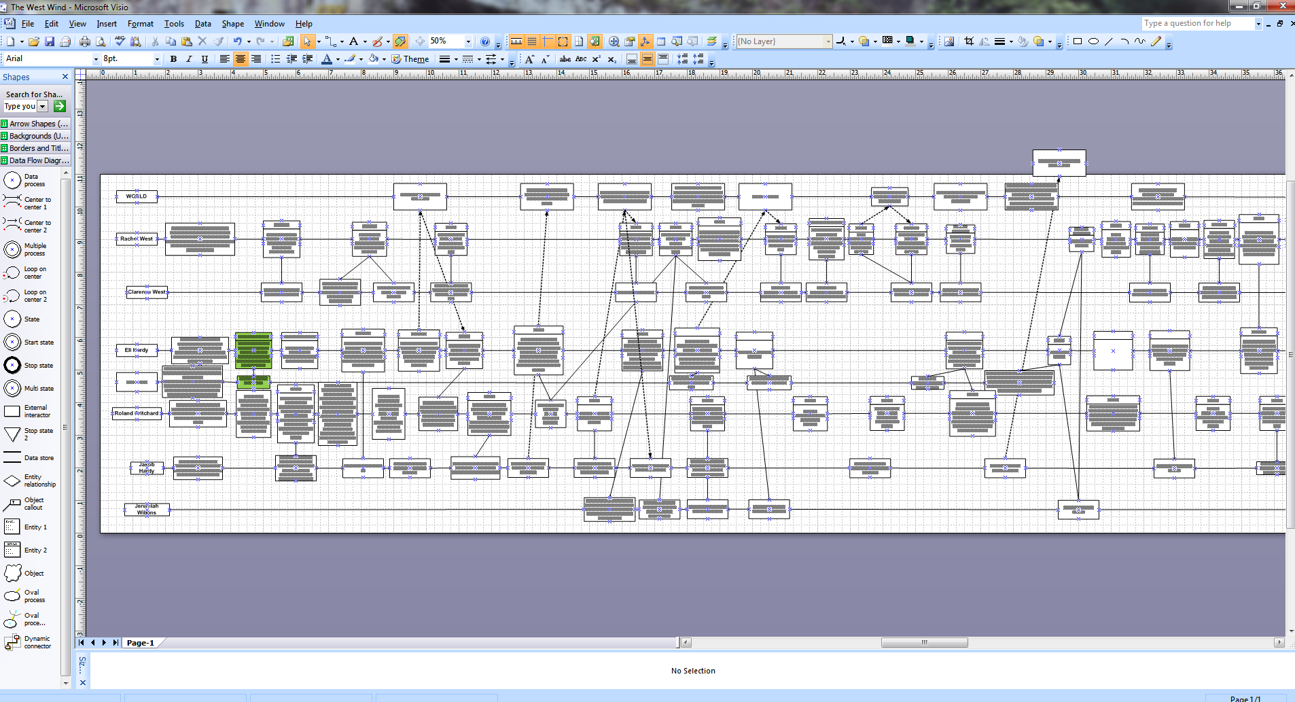1295x702 pixels.
Task: Select the Pencil tool
Action: tap(1156, 41)
